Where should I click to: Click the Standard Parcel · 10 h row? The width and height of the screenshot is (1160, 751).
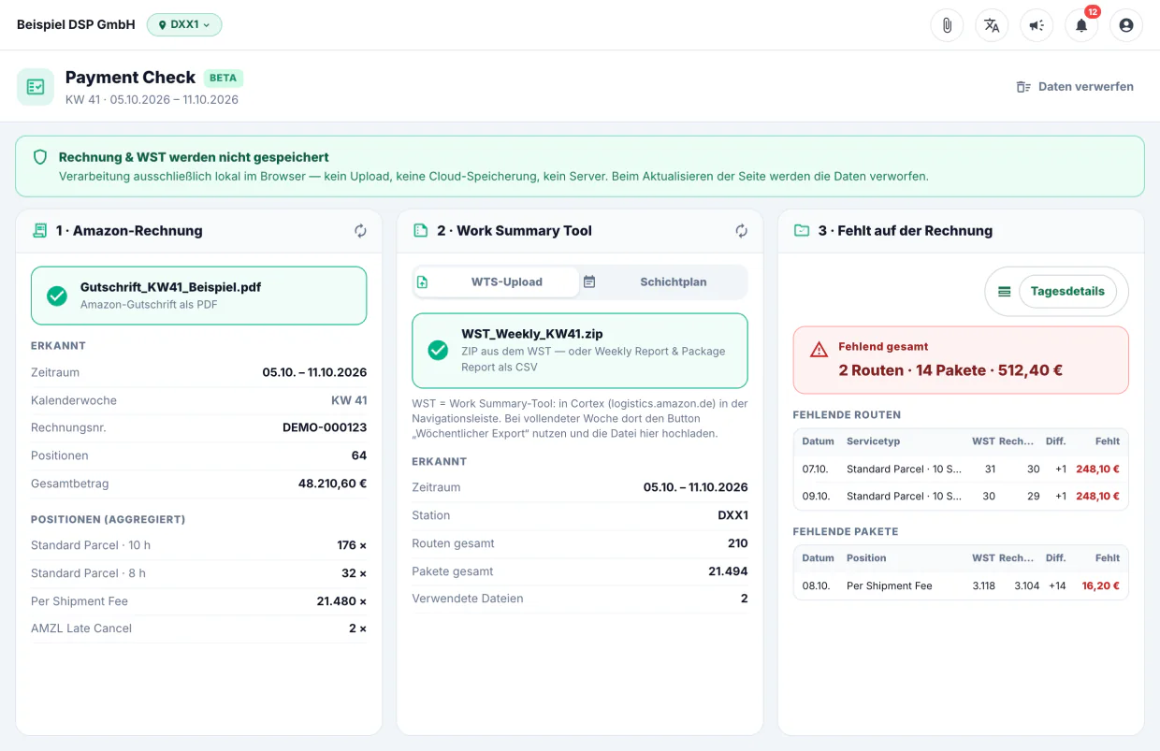[x=198, y=545]
